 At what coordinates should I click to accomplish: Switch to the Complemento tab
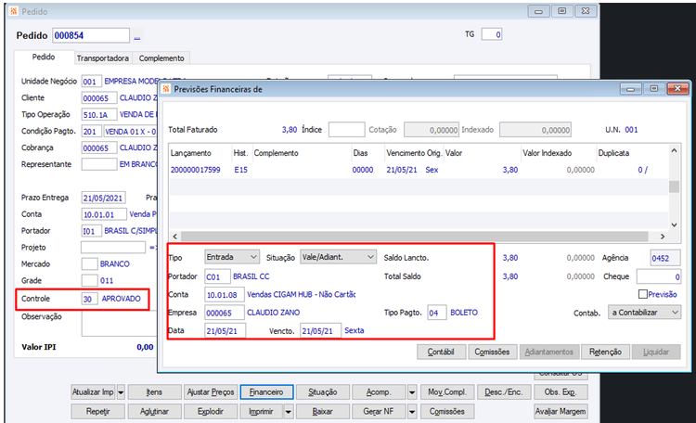pyautogui.click(x=161, y=58)
